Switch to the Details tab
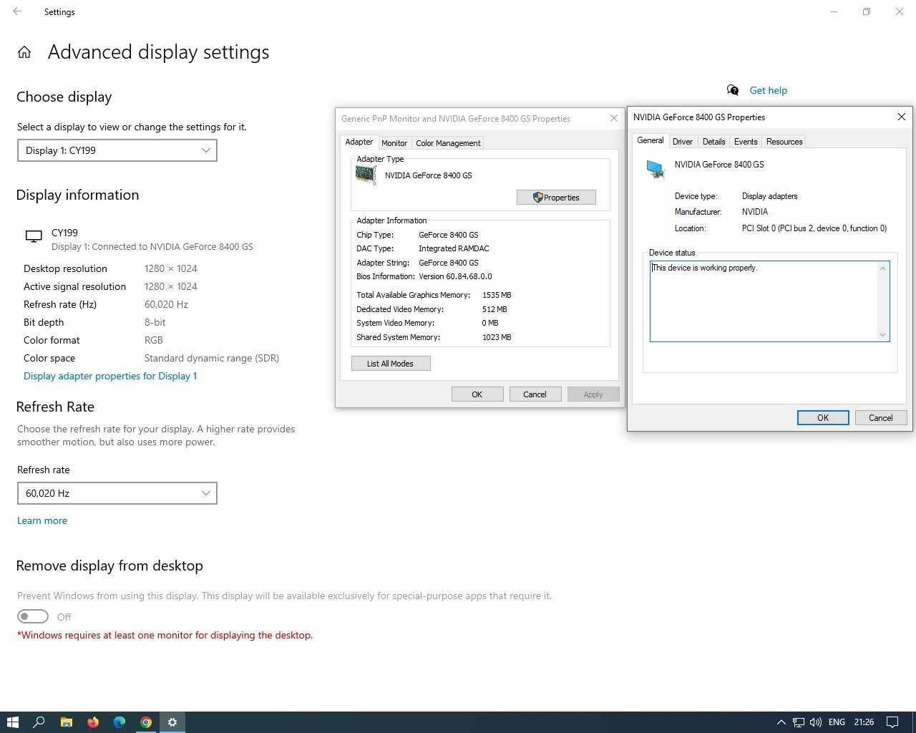 [x=713, y=142]
